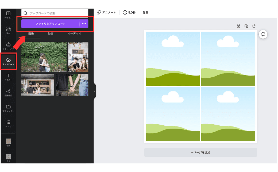Viewport: 278px width, 172px height.
Task: Click the lock page icon above canvas
Action: (x=238, y=26)
